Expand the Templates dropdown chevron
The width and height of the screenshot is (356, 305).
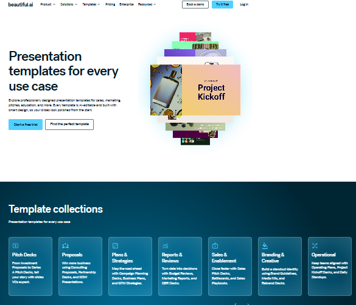(x=99, y=4)
